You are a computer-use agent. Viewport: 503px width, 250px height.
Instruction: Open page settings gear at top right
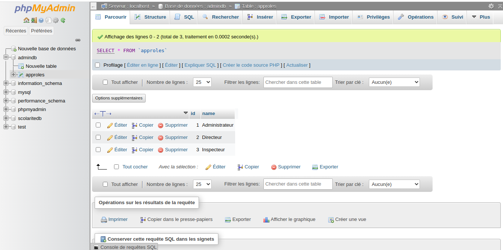point(491,6)
